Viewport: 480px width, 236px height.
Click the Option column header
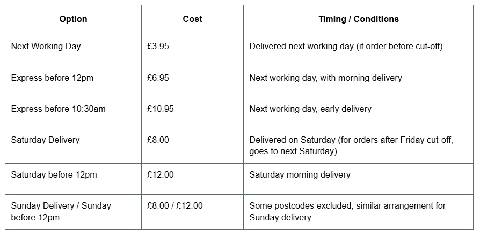click(x=73, y=19)
